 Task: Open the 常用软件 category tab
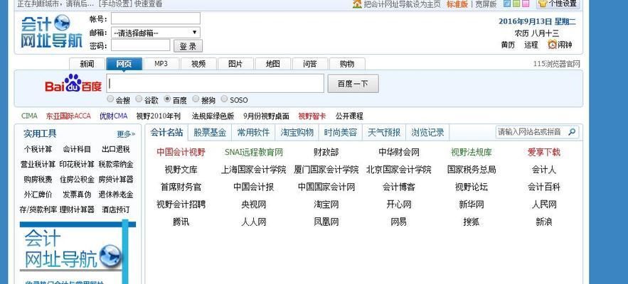[x=253, y=132]
